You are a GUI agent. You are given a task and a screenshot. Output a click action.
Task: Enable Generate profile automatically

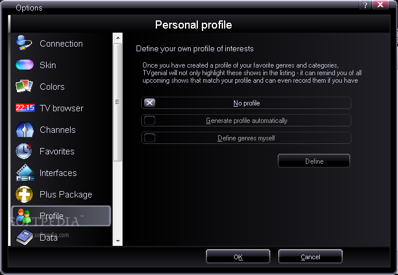pos(246,121)
